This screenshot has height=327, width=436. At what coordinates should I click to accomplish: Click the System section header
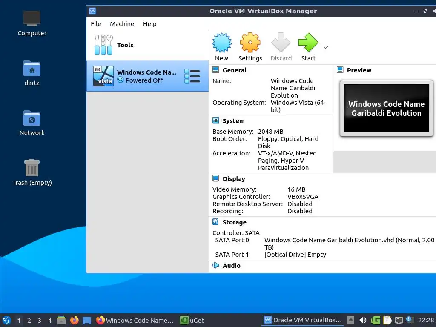(234, 121)
